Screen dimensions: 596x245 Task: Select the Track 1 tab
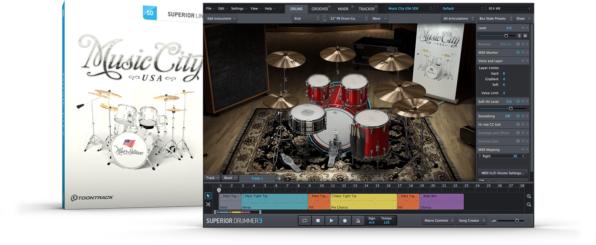(x=257, y=178)
